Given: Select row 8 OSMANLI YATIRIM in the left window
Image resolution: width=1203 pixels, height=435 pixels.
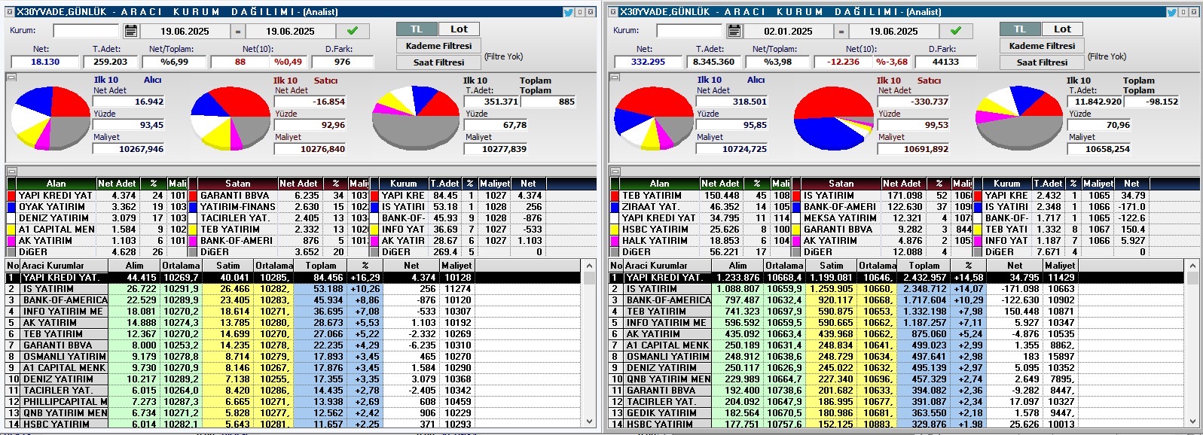Looking at the screenshot, I should tap(294, 357).
